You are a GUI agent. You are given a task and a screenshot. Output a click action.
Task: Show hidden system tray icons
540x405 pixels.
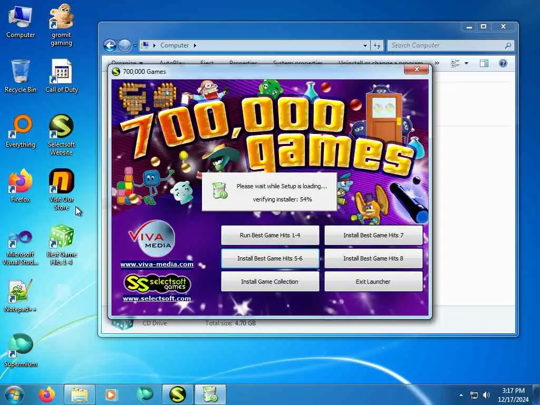click(461, 395)
